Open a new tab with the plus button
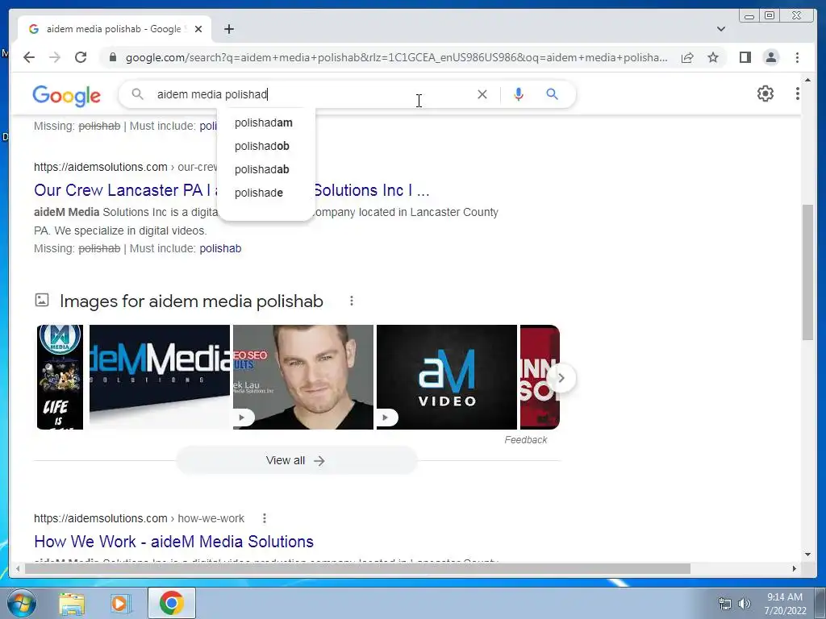 tap(228, 29)
